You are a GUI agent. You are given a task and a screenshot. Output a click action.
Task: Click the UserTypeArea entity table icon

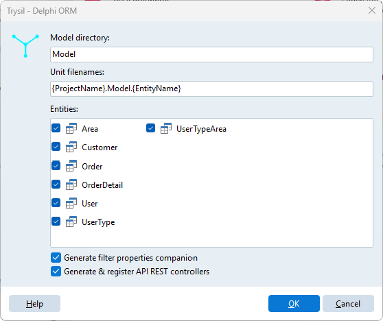[166, 128]
